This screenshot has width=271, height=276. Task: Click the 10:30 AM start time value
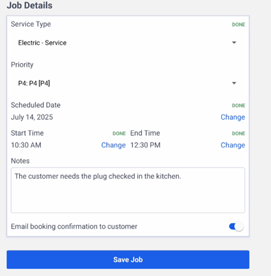pyautogui.click(x=26, y=145)
